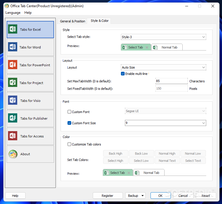Click close X on Color preview Select Tab
Viewport: 222px width, 204px height.
(129, 173)
